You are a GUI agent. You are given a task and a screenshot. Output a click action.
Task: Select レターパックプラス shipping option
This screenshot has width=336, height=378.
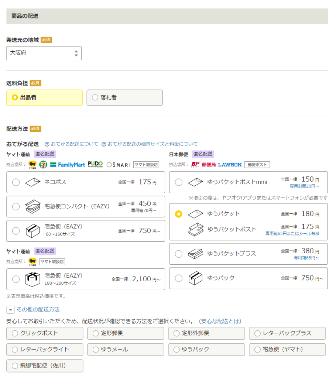pyautogui.click(x=287, y=333)
